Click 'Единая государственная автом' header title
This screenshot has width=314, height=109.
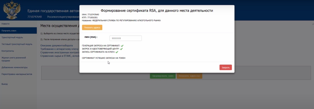(x=53, y=11)
